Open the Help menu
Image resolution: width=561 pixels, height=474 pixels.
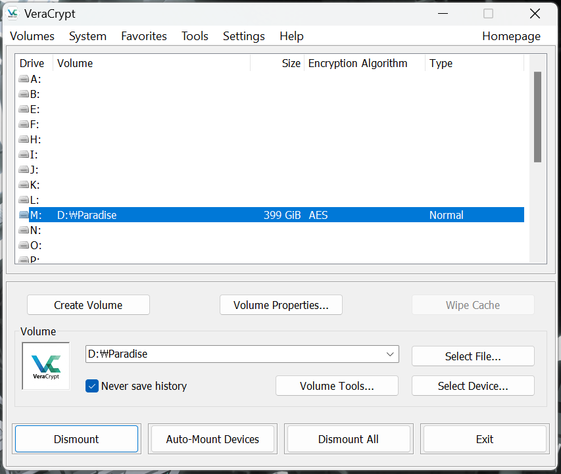point(291,36)
